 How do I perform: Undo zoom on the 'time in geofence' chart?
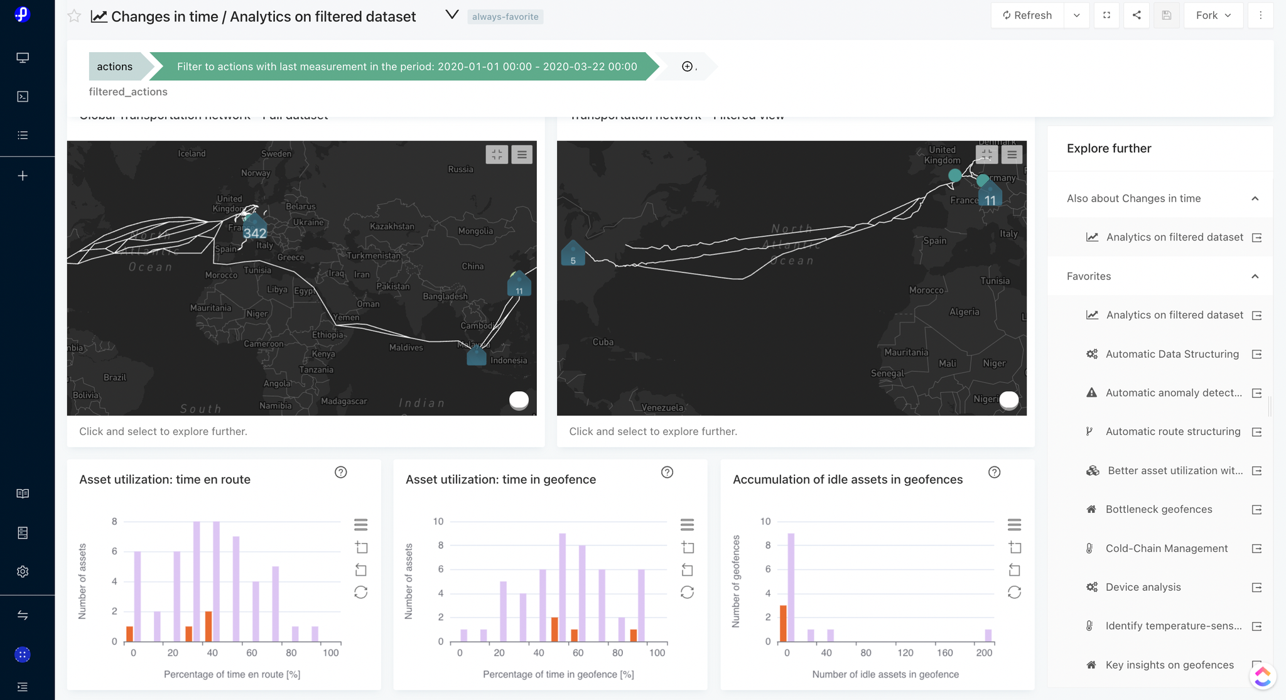[x=688, y=569]
